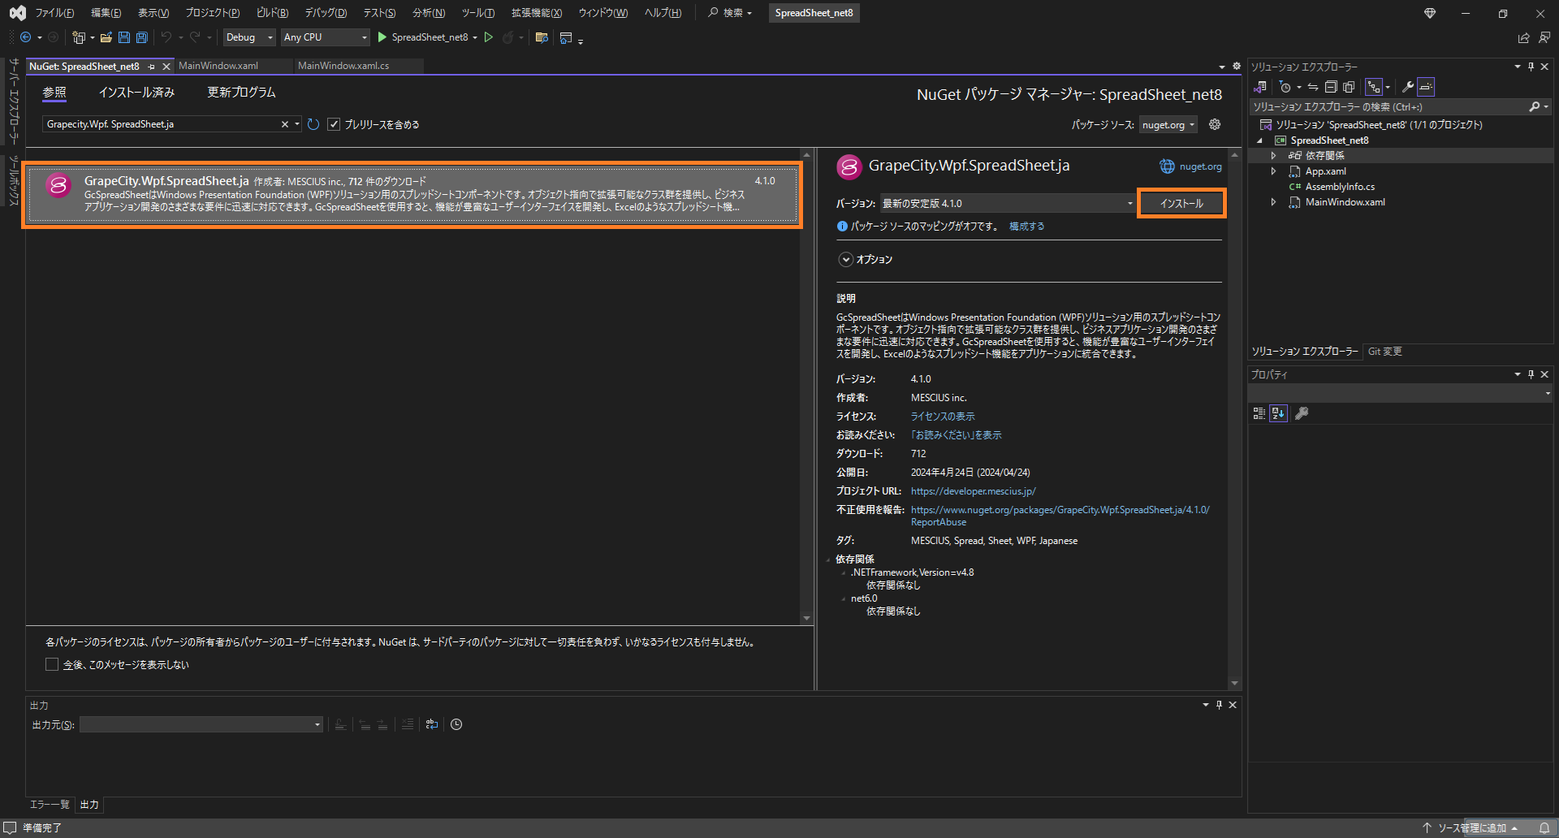Pin the output panel
Image resolution: width=1559 pixels, height=838 pixels.
click(1219, 705)
